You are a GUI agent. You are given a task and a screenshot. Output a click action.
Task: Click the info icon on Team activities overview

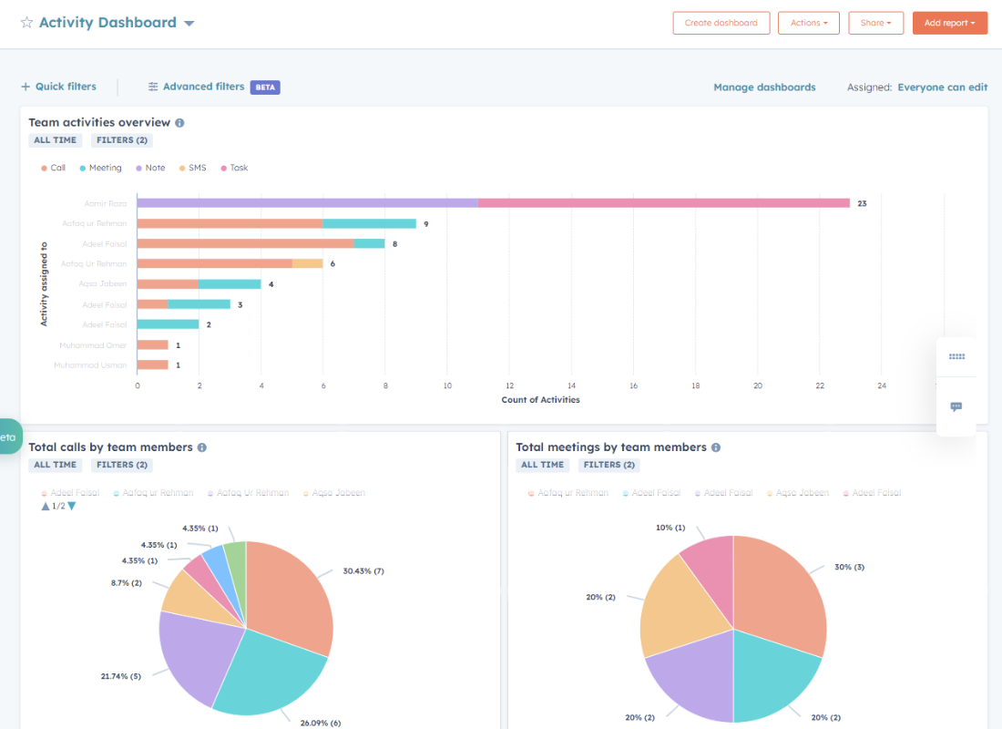click(178, 122)
